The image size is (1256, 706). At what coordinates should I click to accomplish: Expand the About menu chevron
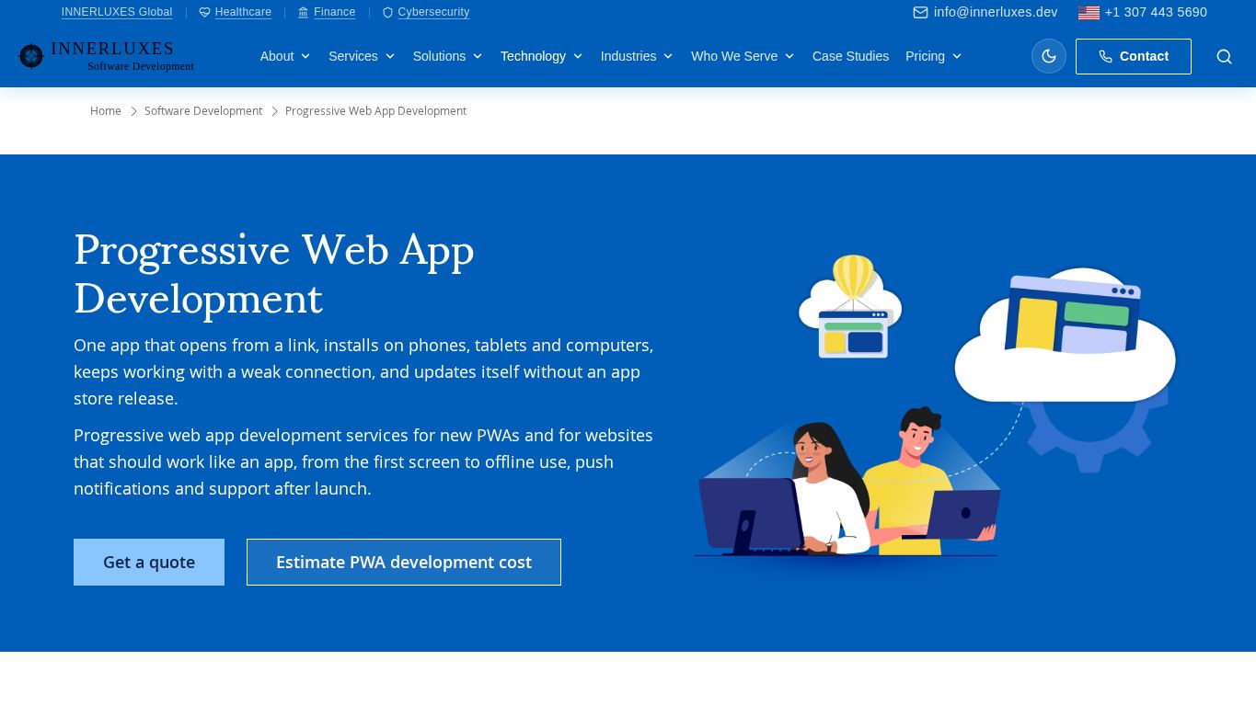(305, 56)
